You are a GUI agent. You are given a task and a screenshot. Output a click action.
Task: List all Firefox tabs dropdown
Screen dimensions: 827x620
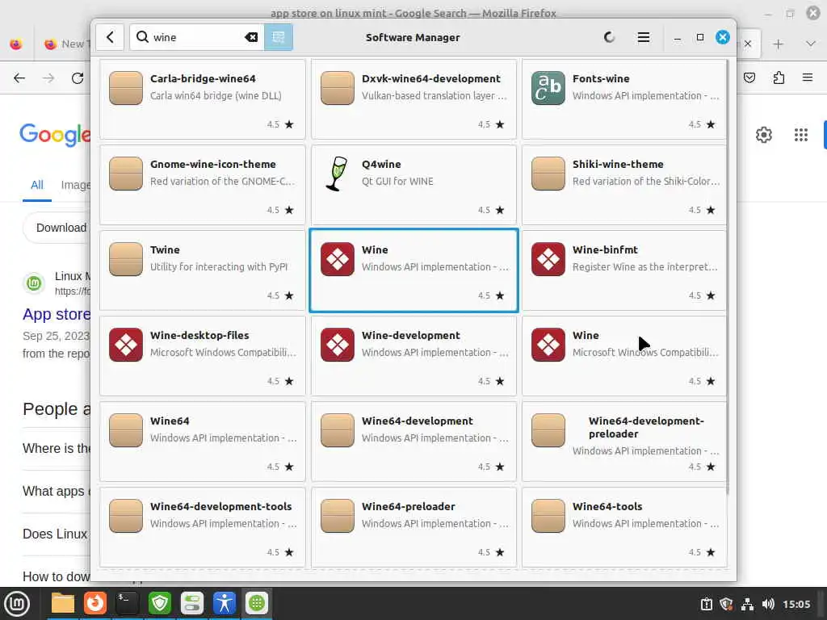(811, 44)
